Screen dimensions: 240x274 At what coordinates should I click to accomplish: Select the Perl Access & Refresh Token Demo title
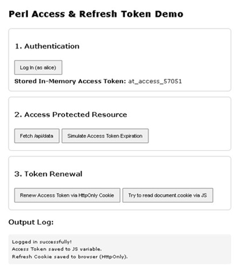(x=96, y=14)
